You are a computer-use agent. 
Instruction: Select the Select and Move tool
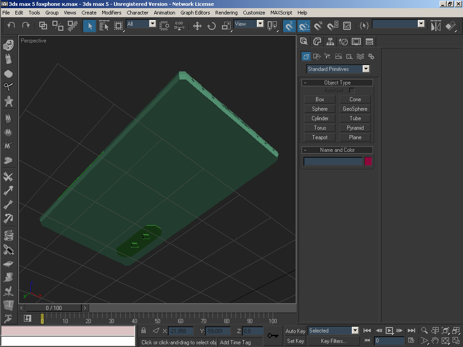[197, 26]
